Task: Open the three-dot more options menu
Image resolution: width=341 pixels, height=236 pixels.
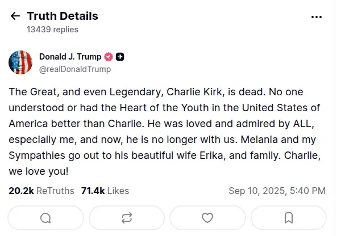Action: (x=317, y=17)
